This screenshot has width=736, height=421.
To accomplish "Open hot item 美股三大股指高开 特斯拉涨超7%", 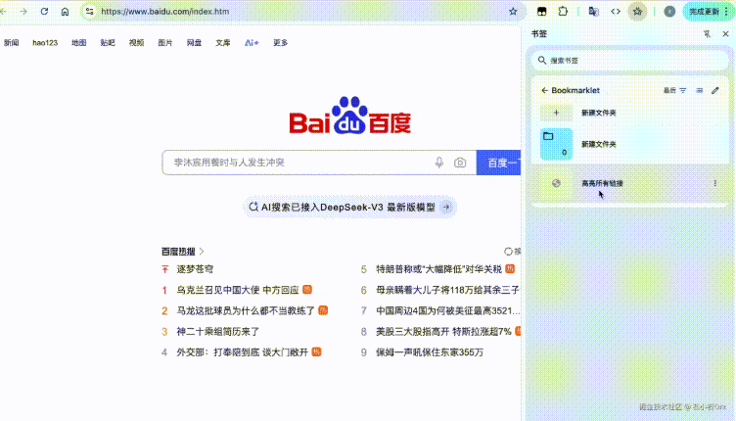I will pos(443,331).
